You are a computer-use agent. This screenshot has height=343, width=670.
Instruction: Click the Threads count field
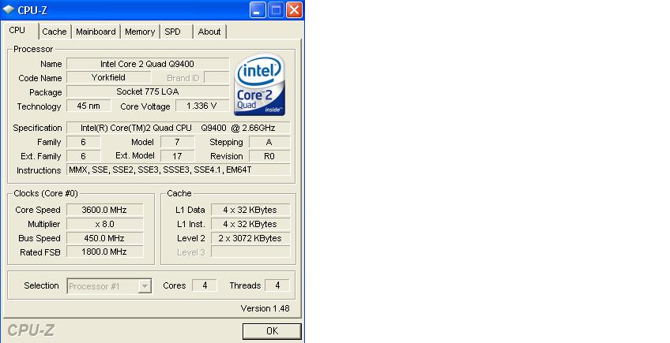[x=277, y=285]
